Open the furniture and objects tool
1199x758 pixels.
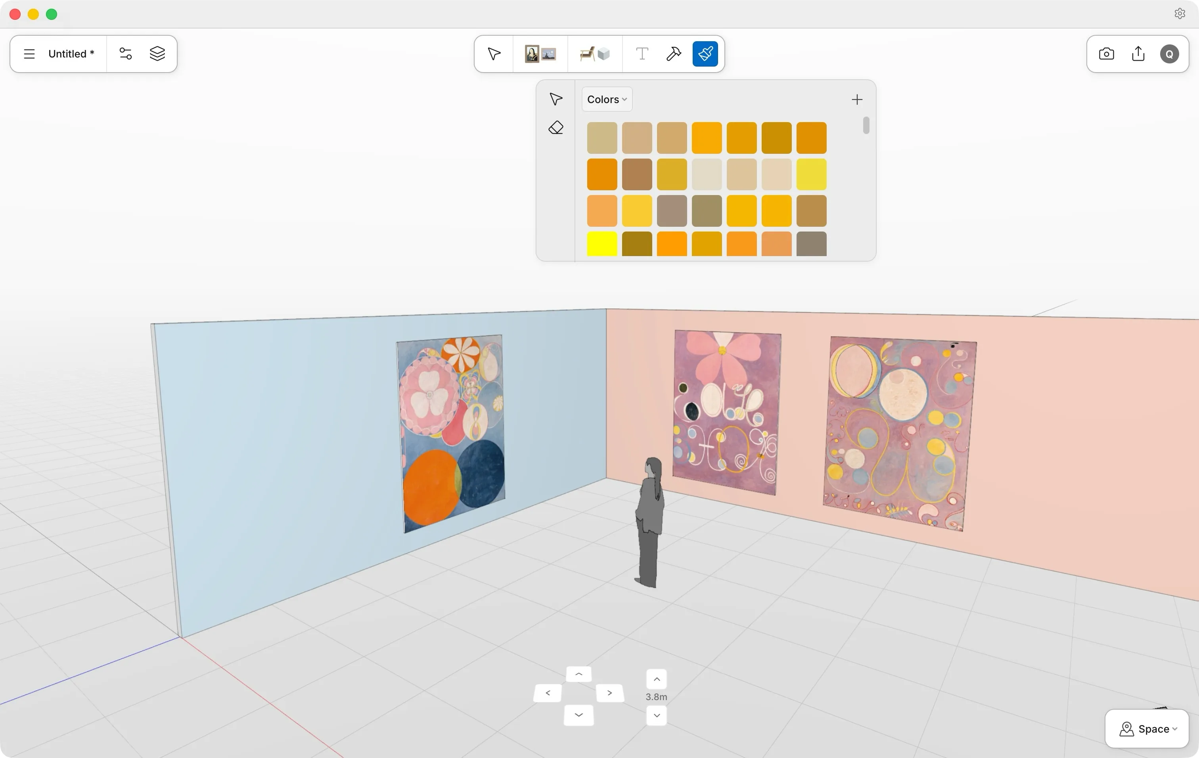(x=595, y=54)
